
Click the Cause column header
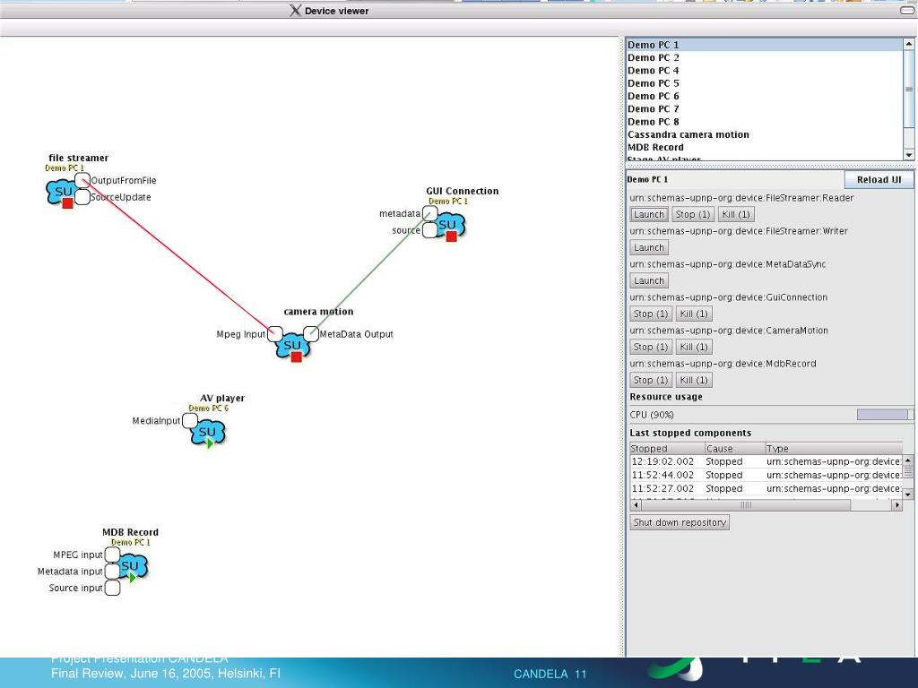click(735, 449)
